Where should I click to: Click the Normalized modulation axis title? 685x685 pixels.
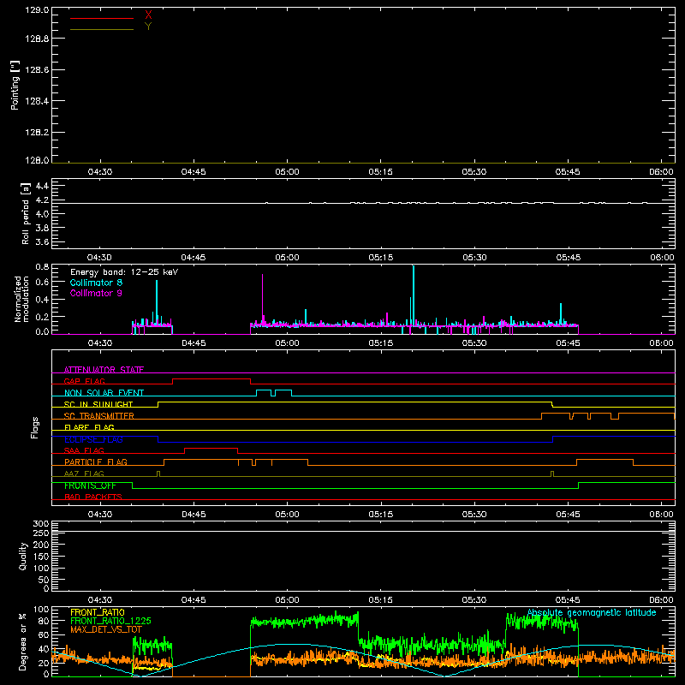(21, 299)
